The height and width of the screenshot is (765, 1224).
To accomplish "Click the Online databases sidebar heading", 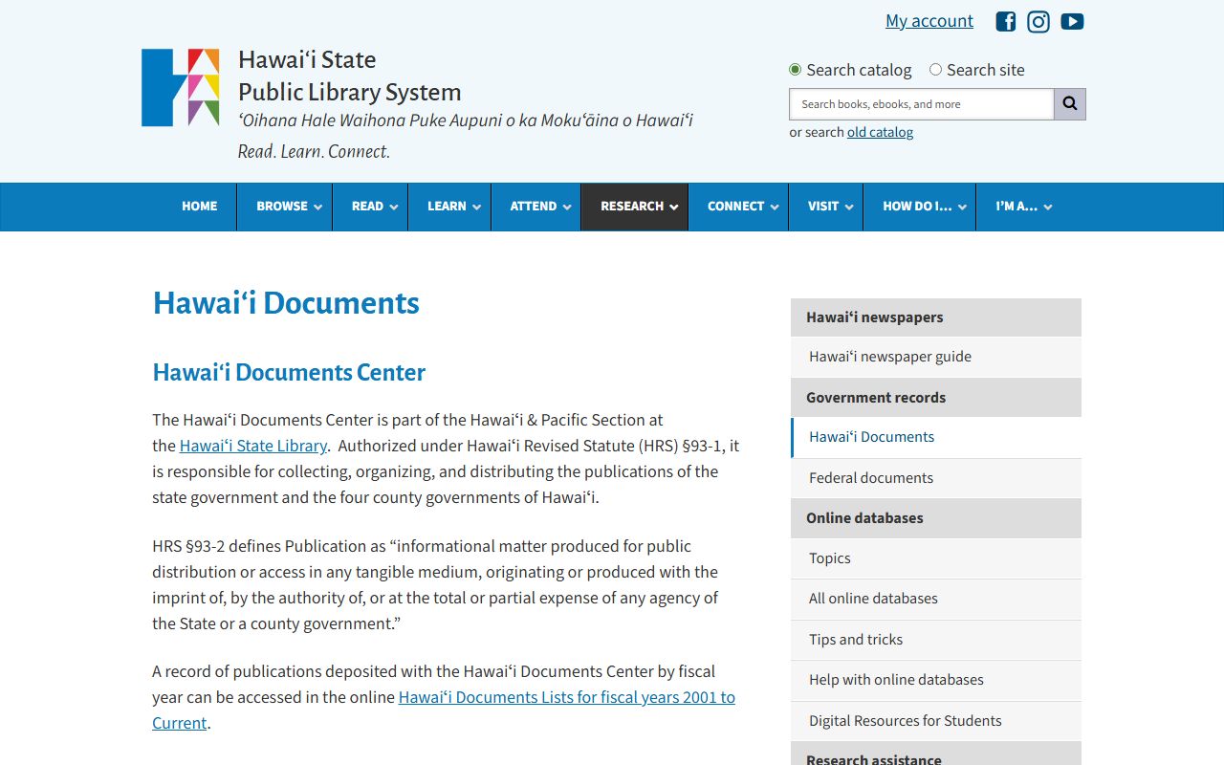I will point(936,518).
